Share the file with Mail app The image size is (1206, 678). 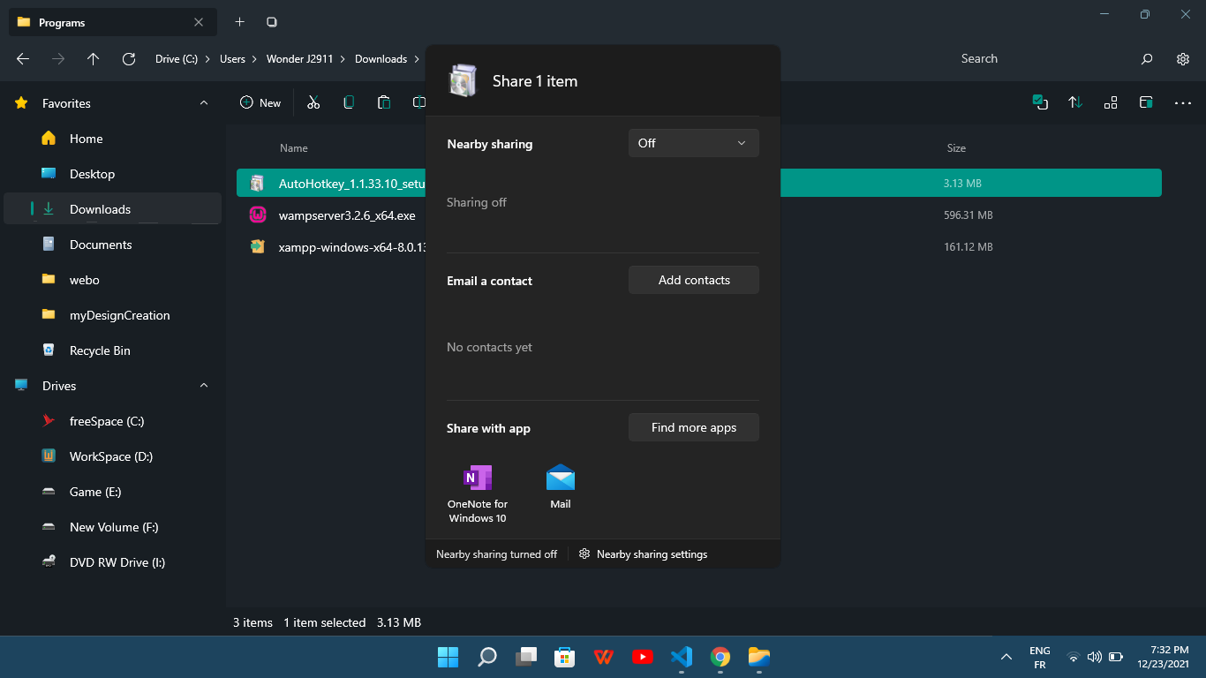coord(561,487)
